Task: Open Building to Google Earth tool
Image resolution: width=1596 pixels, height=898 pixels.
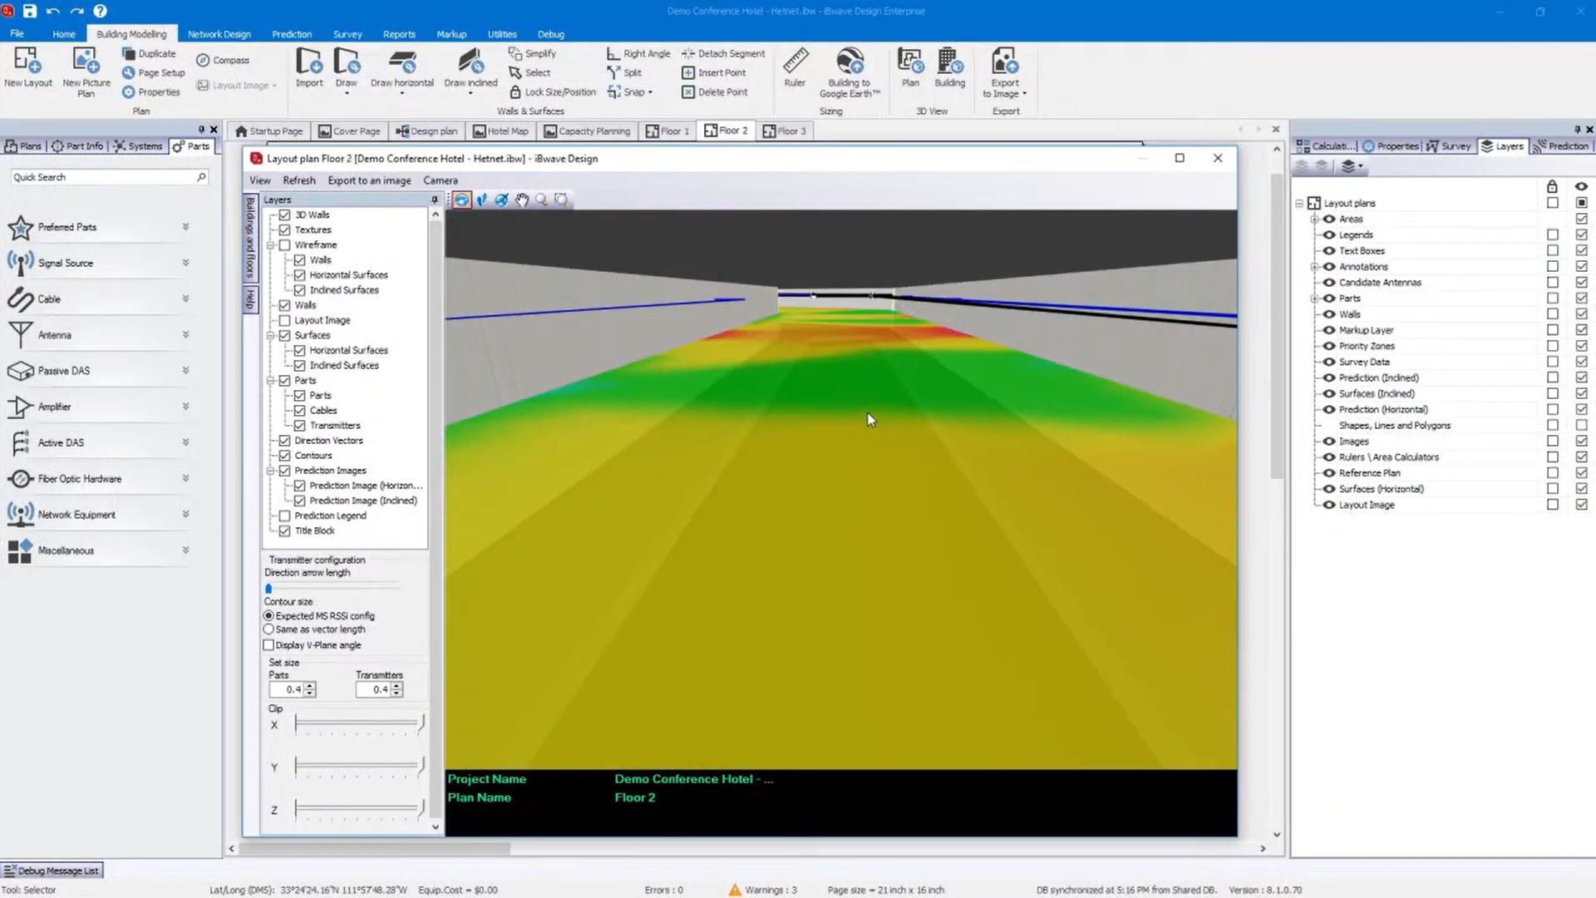Action: click(849, 62)
